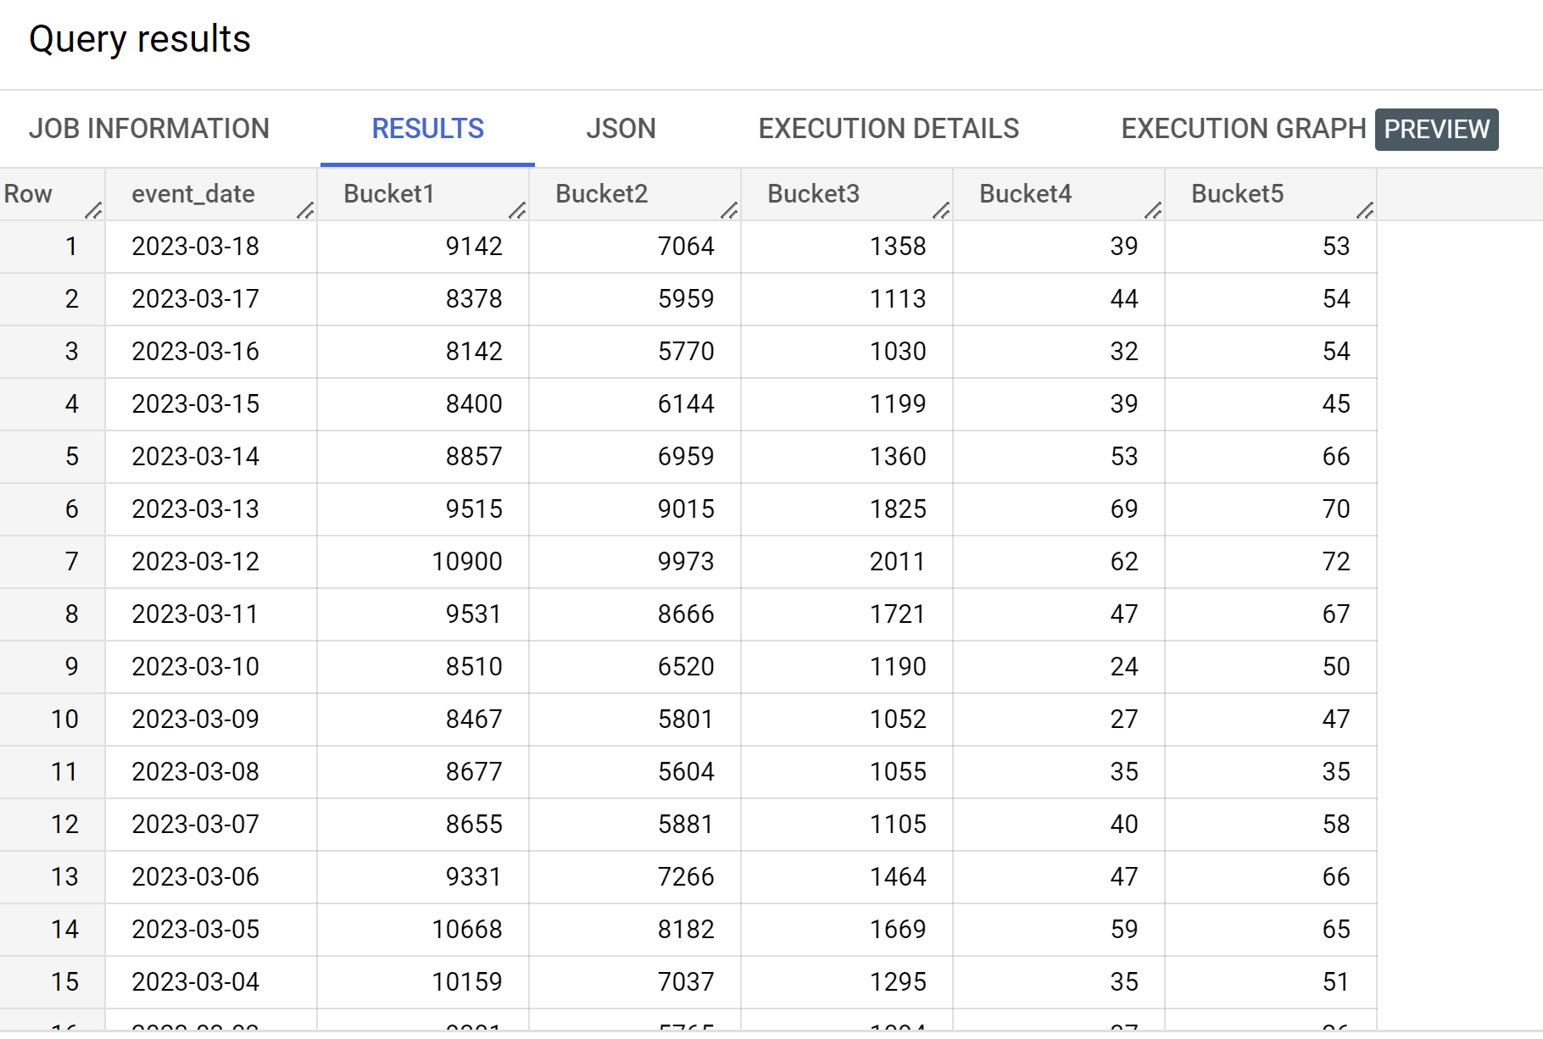Click the Bucket2 column resize handle

pyautogui.click(x=729, y=210)
